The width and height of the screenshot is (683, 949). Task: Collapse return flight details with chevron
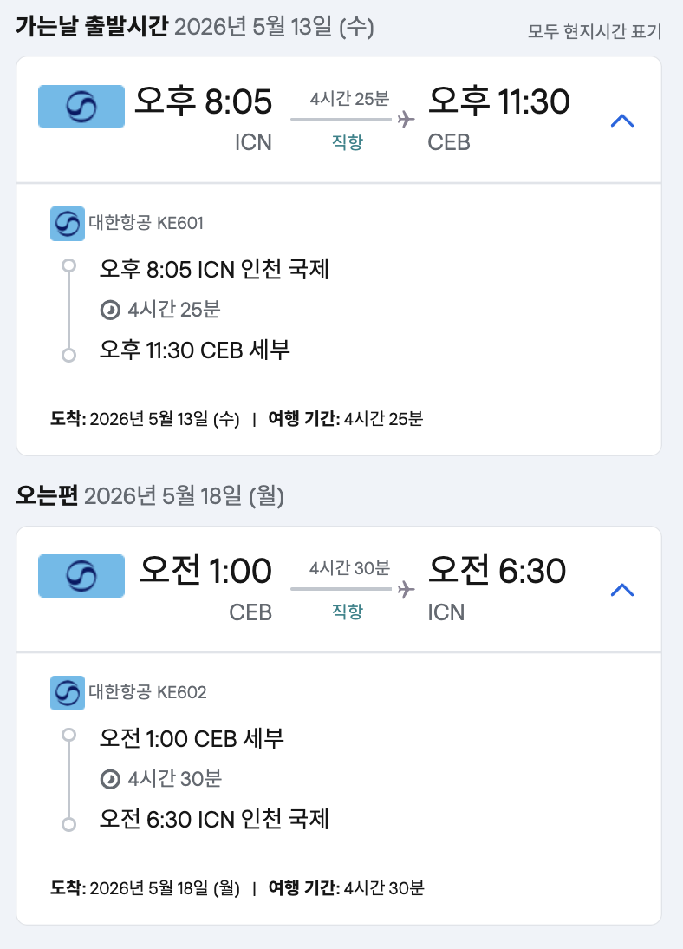coord(622,591)
